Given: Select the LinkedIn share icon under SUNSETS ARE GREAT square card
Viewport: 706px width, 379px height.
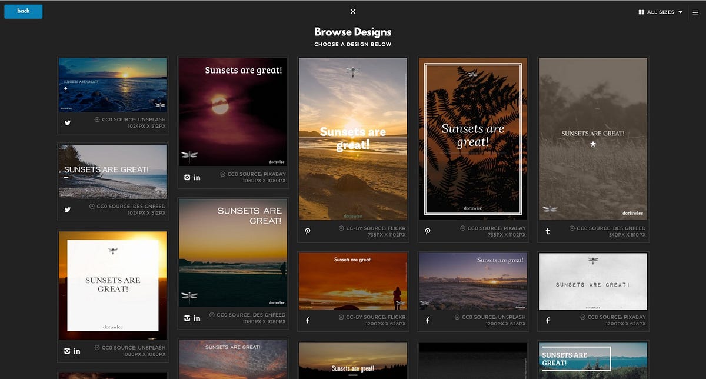Looking at the screenshot, I should pyautogui.click(x=77, y=350).
